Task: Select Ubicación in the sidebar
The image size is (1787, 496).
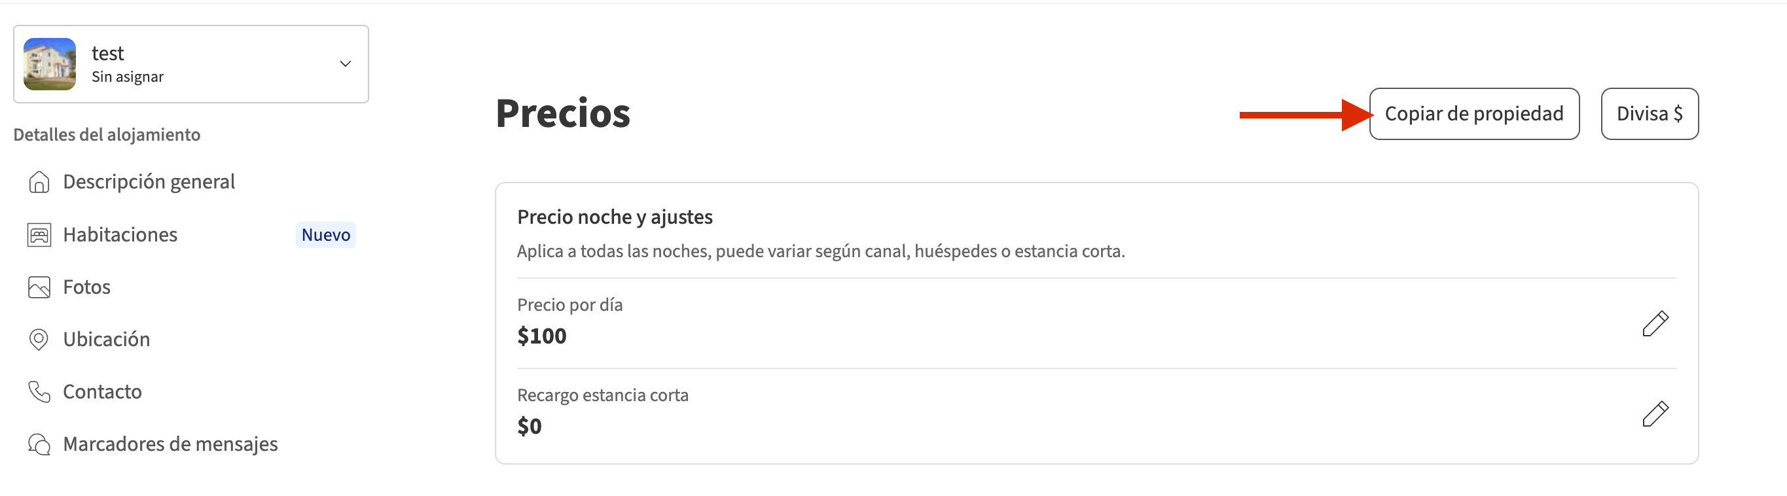Action: pyautogui.click(x=106, y=339)
